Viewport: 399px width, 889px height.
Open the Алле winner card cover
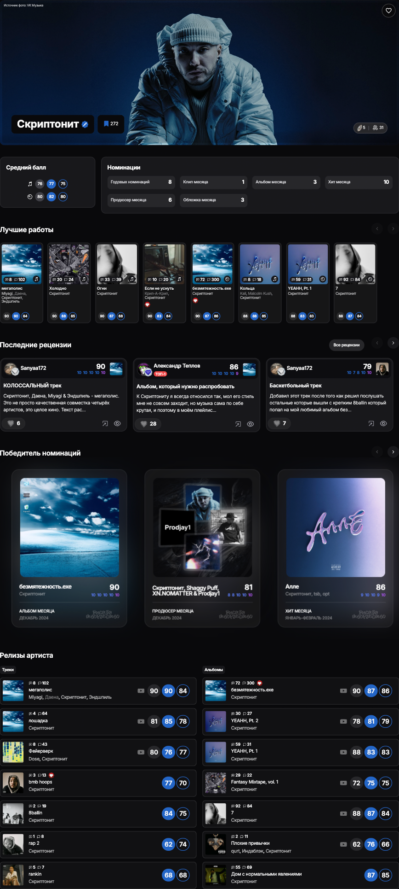336,527
